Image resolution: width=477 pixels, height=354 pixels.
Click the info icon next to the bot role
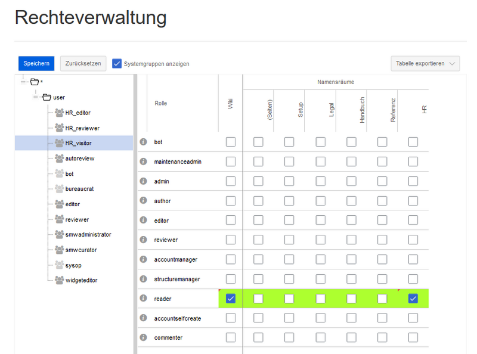pyautogui.click(x=143, y=142)
